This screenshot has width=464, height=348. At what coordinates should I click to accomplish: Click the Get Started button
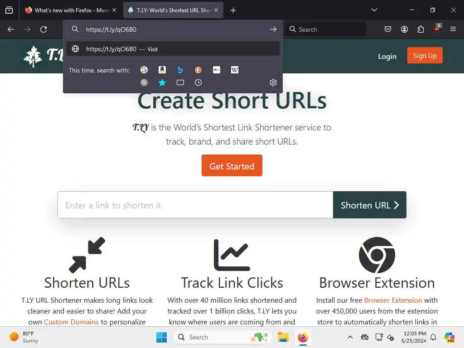pyautogui.click(x=232, y=165)
